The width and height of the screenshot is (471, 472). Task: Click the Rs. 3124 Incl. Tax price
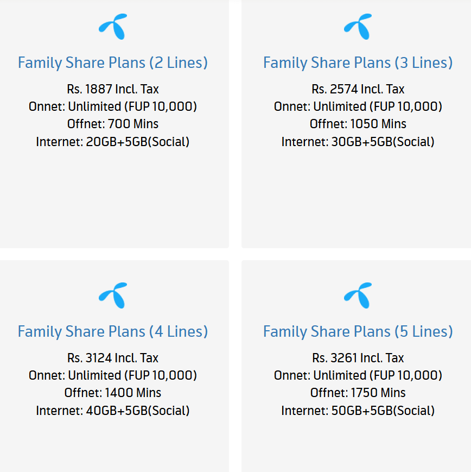click(113, 358)
